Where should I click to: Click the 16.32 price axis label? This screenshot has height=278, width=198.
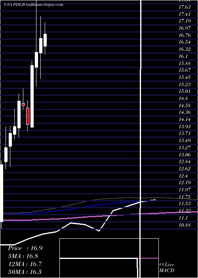pyautogui.click(x=185, y=49)
